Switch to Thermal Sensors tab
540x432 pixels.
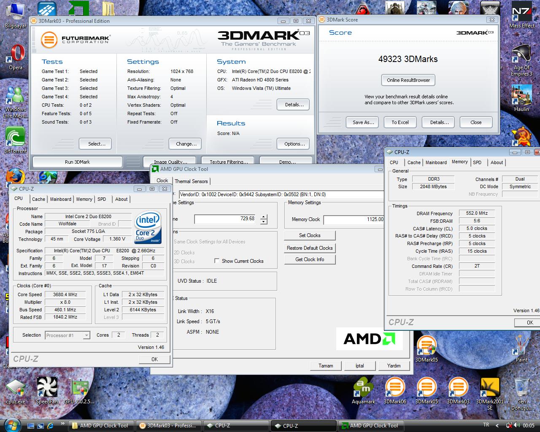pyautogui.click(x=191, y=181)
